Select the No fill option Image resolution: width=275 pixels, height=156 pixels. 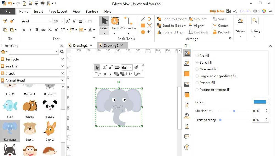click(x=202, y=56)
